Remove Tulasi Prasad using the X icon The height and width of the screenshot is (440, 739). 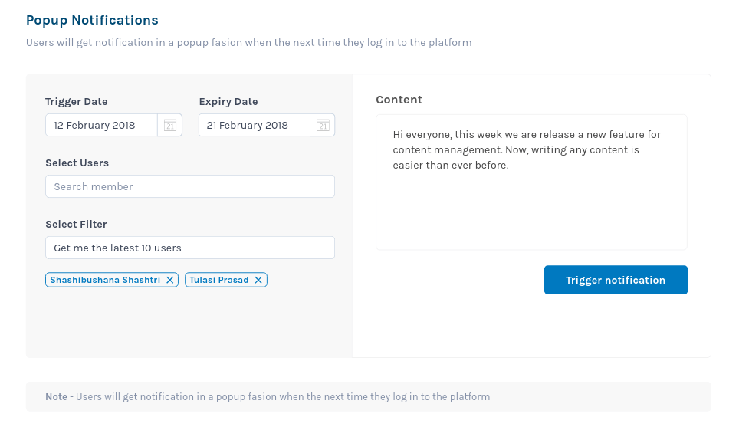click(258, 280)
